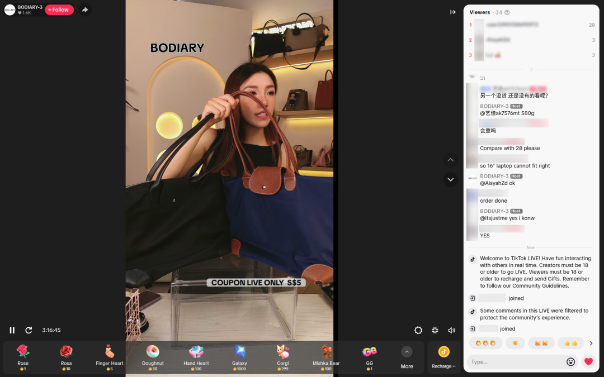
Task: Open the emoji picker
Action: click(x=570, y=361)
